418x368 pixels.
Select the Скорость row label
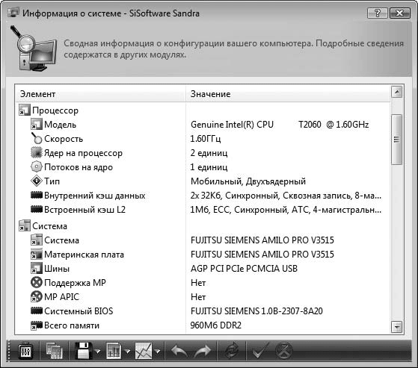click(x=64, y=139)
